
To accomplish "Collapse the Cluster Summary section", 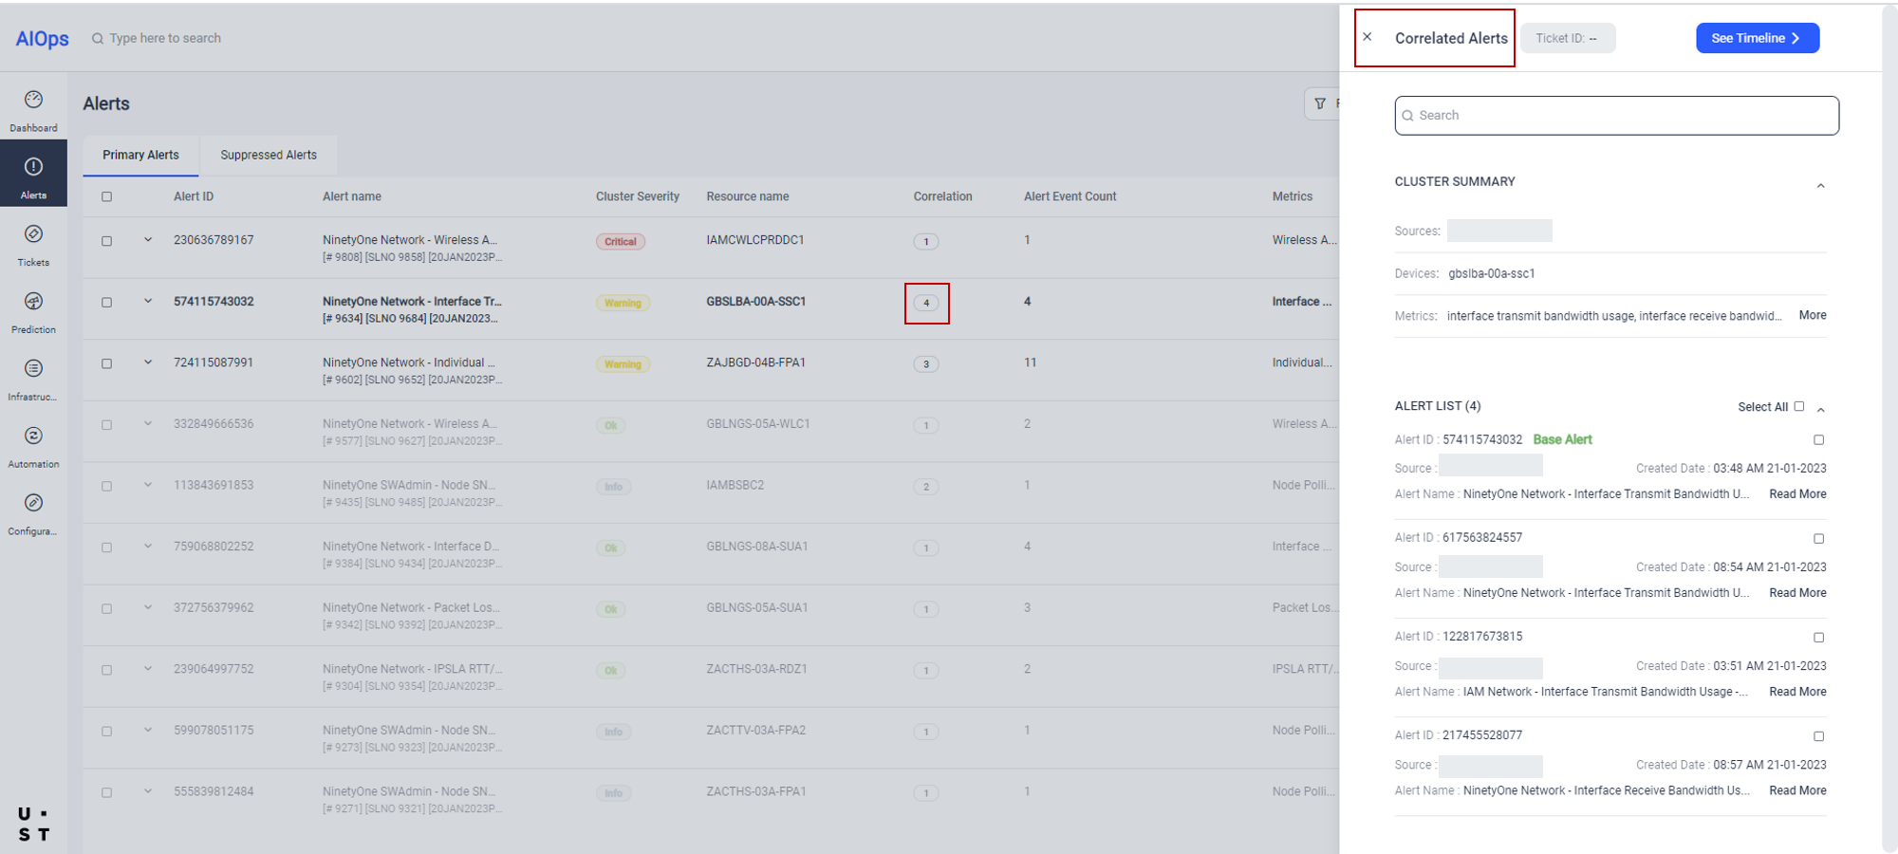I will [x=1820, y=186].
